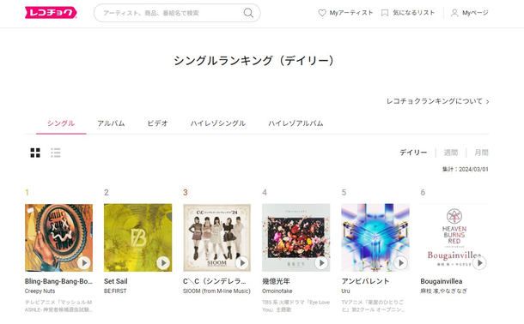Open the bookmark wishlist icon
The height and width of the screenshot is (324, 524).
tap(385, 13)
